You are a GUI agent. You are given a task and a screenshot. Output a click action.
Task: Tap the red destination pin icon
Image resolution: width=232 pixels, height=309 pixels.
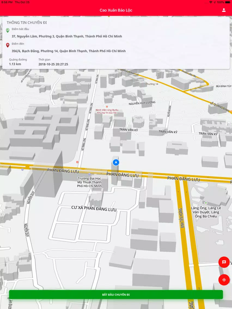click(8, 45)
